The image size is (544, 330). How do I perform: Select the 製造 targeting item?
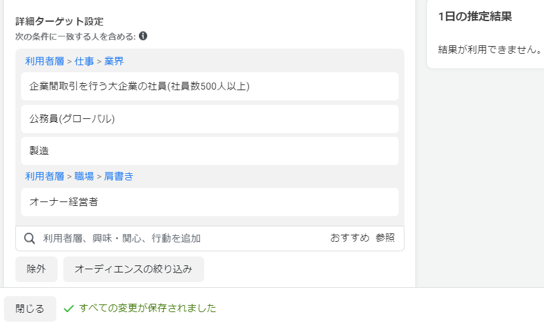click(x=210, y=151)
